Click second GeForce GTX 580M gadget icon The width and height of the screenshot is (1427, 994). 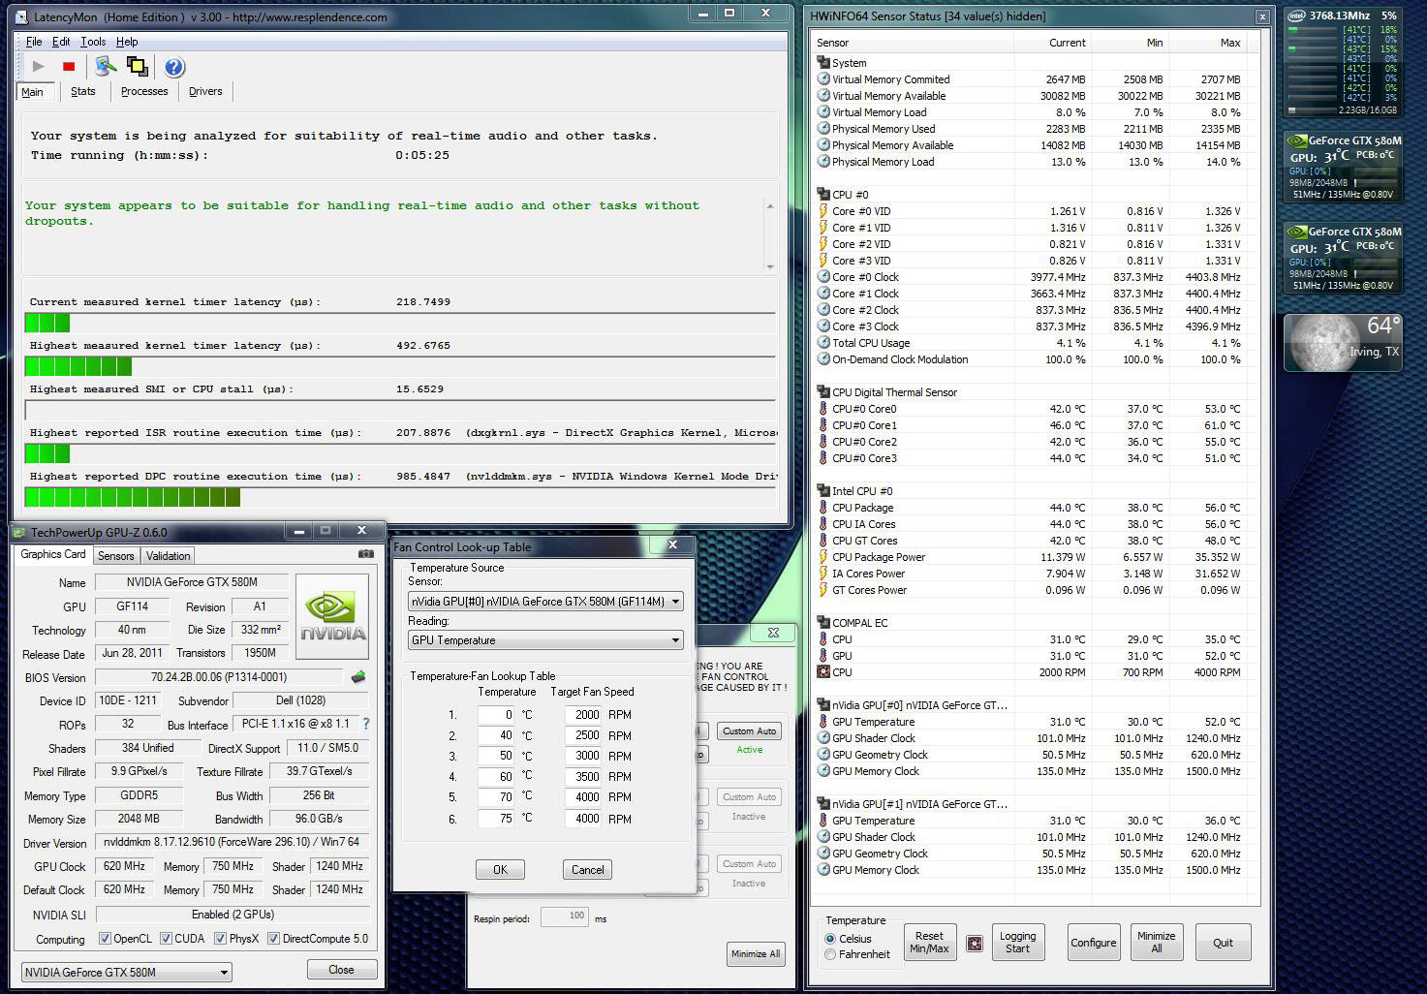pyautogui.click(x=1297, y=232)
